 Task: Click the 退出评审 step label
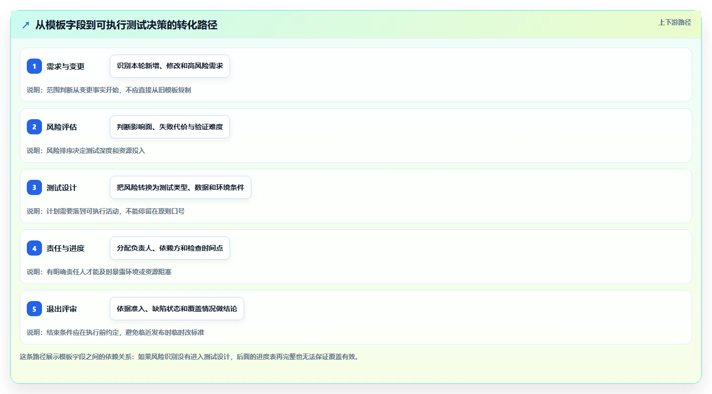coord(62,309)
